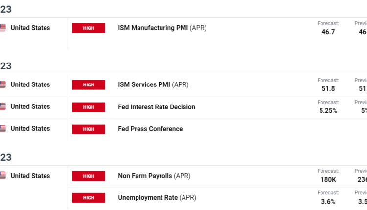Click the HIGH badge for Non Farm Payrolls
This screenshot has width=367, height=210.
[89, 176]
